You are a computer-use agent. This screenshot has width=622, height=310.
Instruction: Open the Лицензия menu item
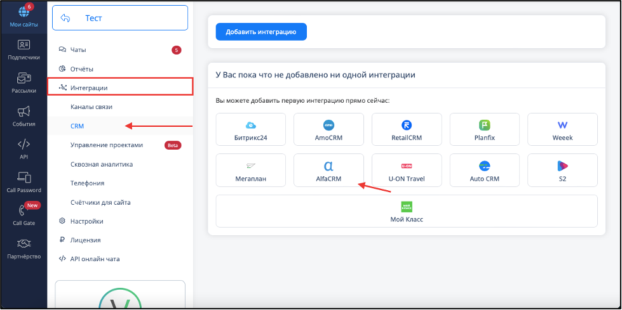tap(120, 240)
